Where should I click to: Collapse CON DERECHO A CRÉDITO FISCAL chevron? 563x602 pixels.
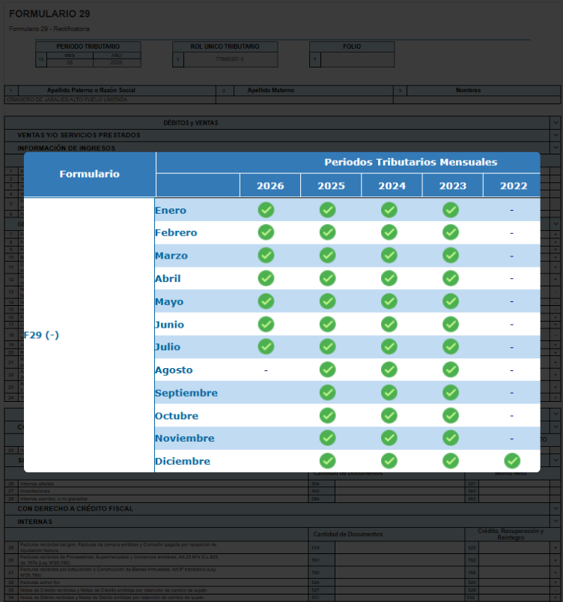coord(556,509)
